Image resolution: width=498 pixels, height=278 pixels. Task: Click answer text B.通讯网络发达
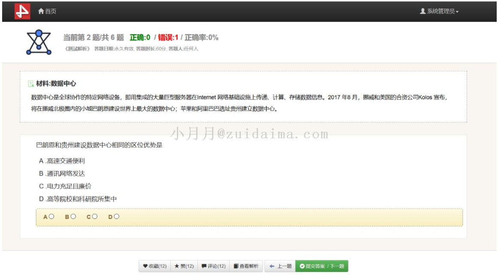pos(62,174)
